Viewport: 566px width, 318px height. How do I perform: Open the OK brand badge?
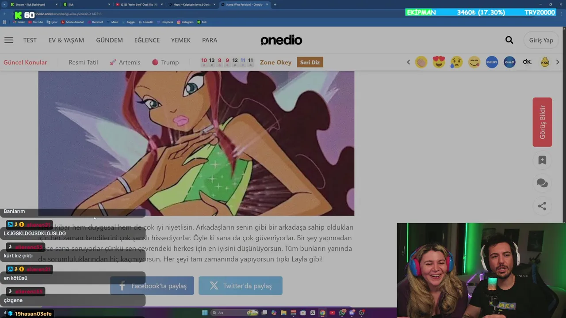tap(527, 62)
